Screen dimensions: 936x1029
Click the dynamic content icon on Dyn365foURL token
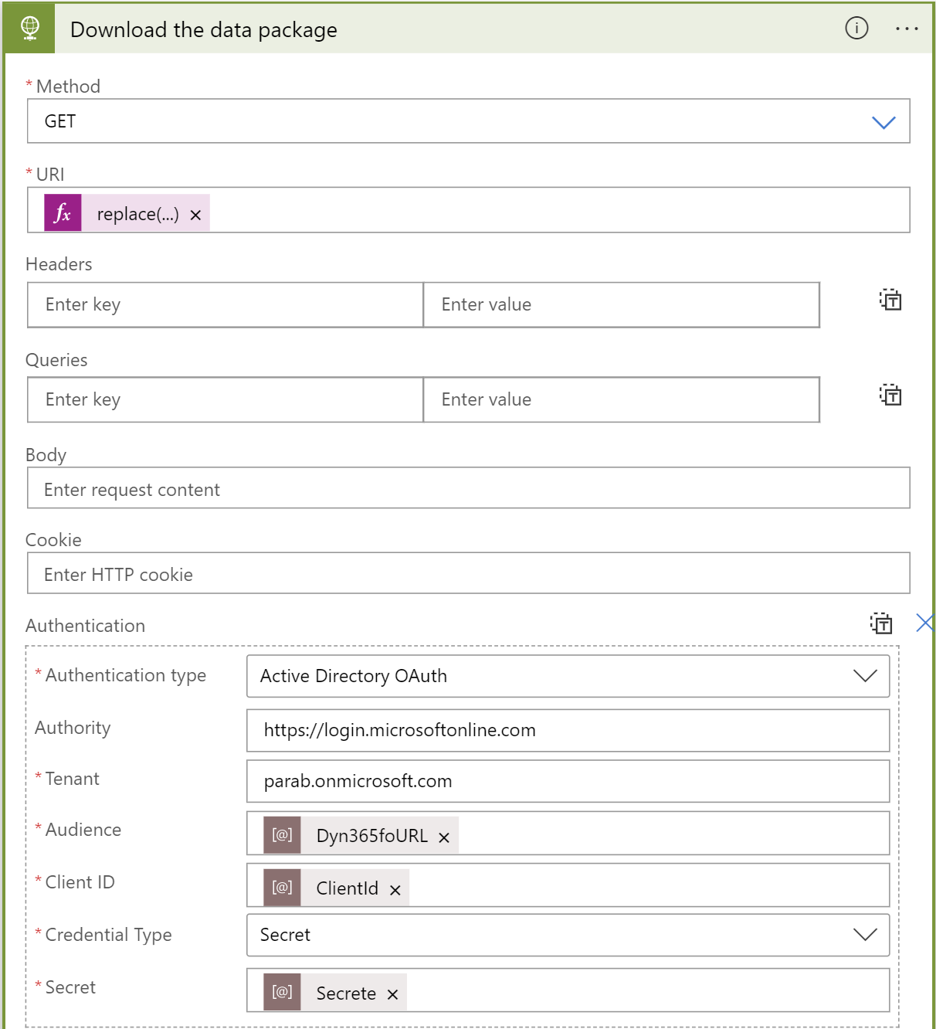tap(282, 834)
